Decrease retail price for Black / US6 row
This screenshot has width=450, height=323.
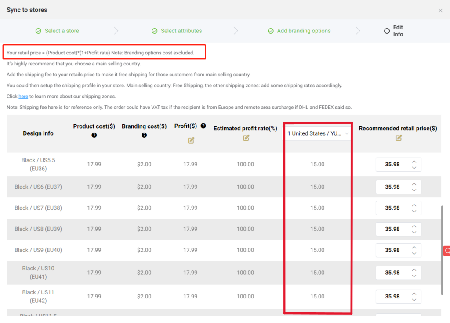click(414, 190)
